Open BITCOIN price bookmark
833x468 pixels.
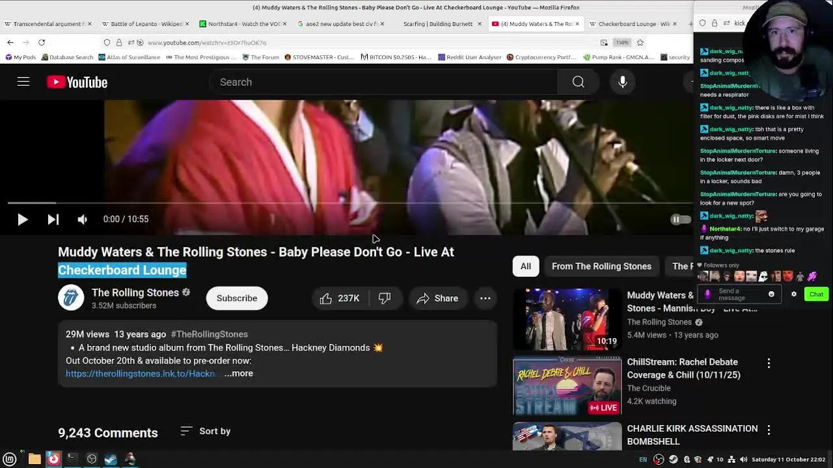click(x=396, y=57)
